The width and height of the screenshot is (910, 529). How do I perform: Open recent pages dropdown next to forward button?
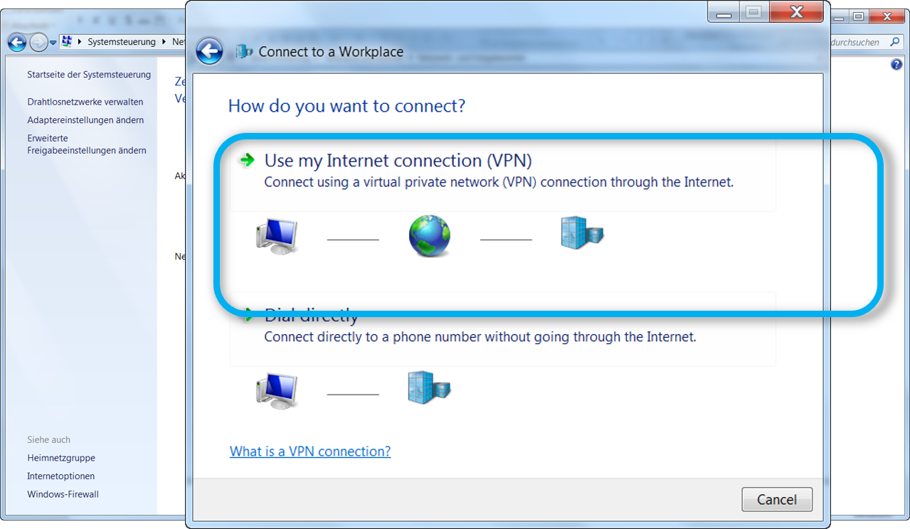pyautogui.click(x=53, y=43)
